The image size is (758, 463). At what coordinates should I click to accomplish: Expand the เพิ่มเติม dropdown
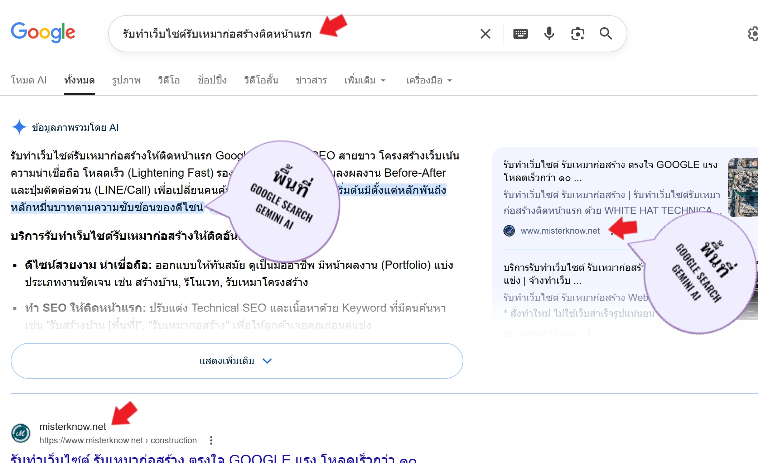point(364,80)
